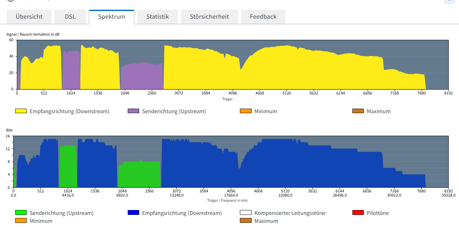Open the DSL tab

pyautogui.click(x=70, y=17)
